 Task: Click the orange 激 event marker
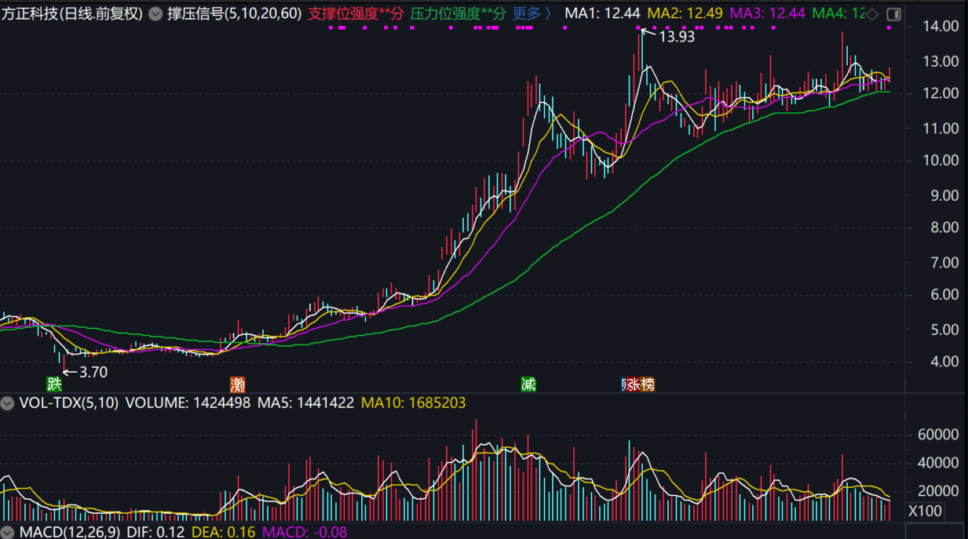pyautogui.click(x=237, y=384)
